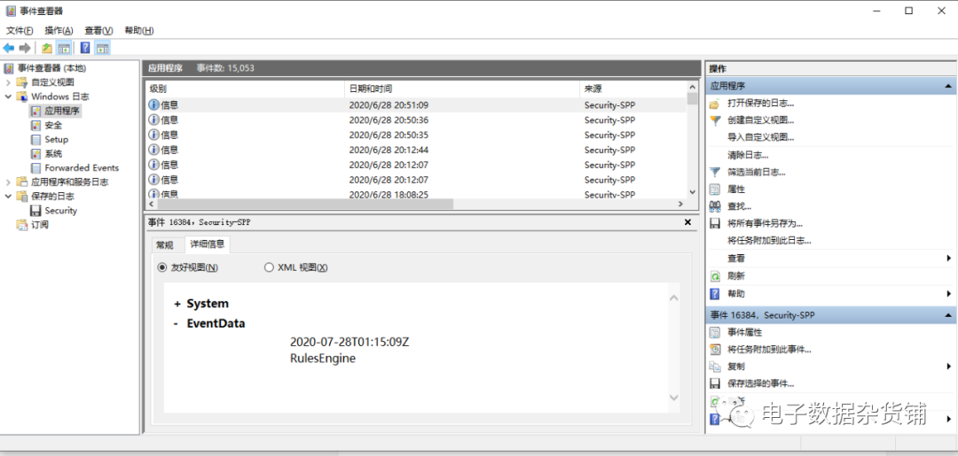Click 查找 action with binoculars
This screenshot has height=456, width=958.
pyautogui.click(x=739, y=206)
